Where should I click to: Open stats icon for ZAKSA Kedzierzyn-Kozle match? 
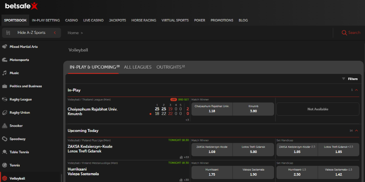click(x=181, y=157)
